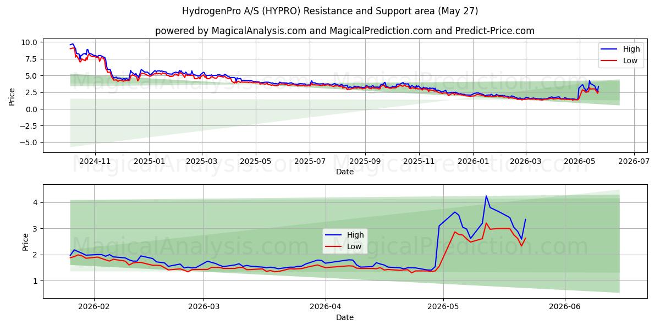Click the 2024-11 date tick in top chart
660x330 pixels.
tap(95, 162)
